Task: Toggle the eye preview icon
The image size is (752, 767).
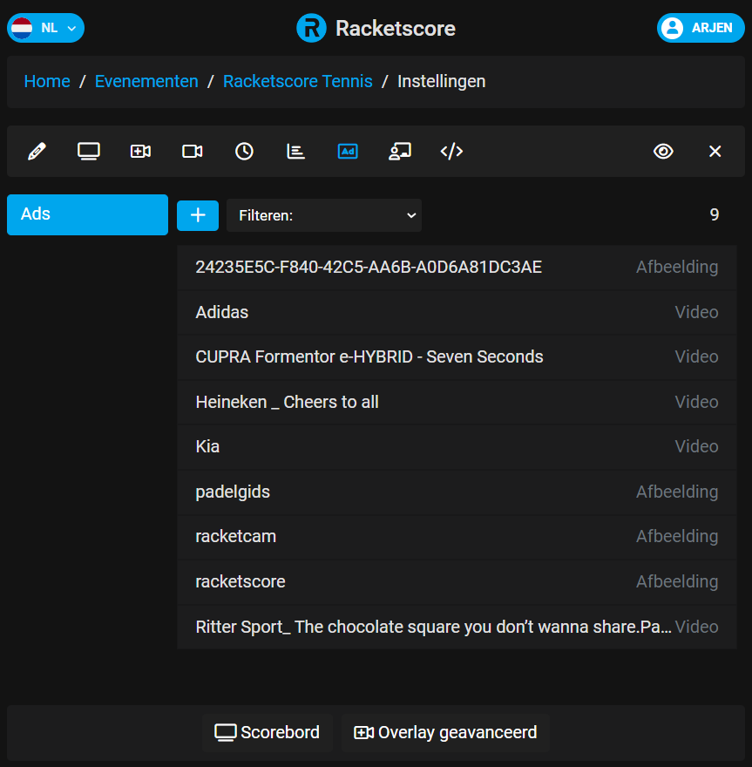Action: pyautogui.click(x=663, y=151)
